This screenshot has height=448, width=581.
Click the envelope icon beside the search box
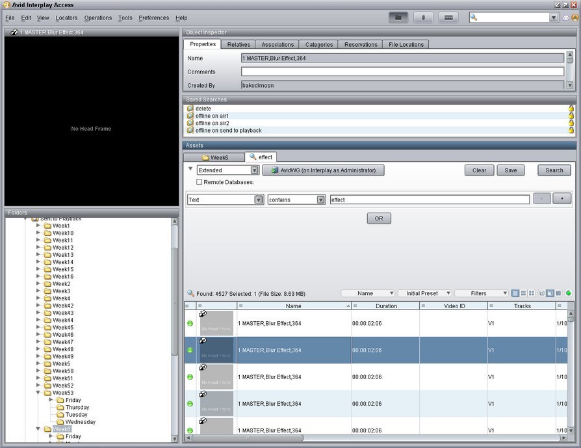coord(565,18)
